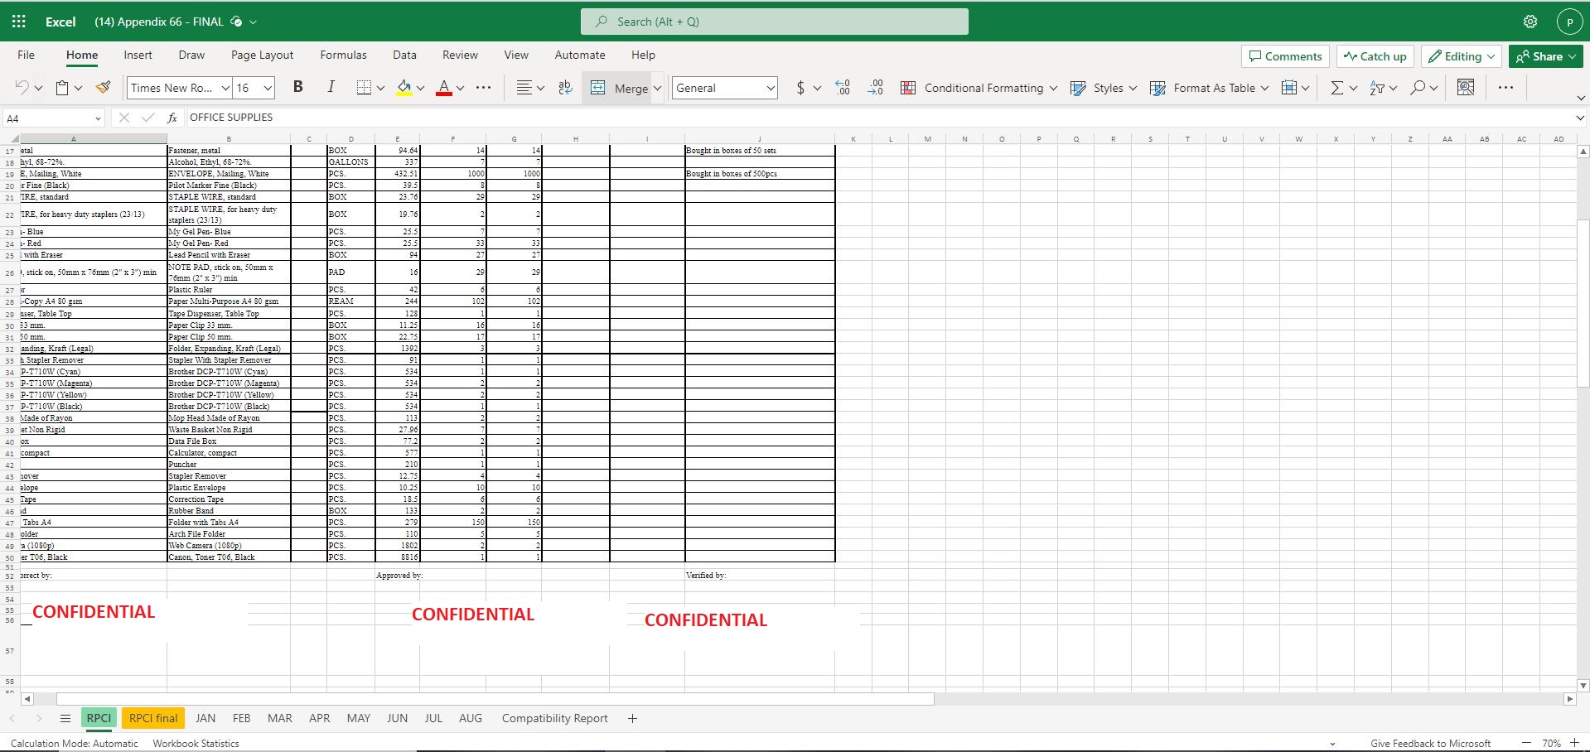Decrease decimal places
1590x752 pixels.
843,88
